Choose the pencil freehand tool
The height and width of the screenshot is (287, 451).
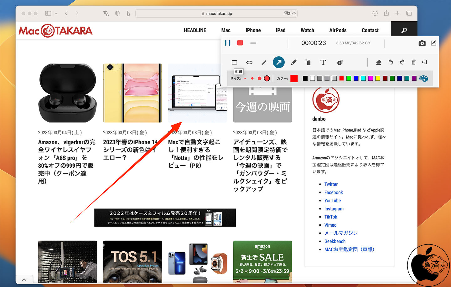(293, 62)
